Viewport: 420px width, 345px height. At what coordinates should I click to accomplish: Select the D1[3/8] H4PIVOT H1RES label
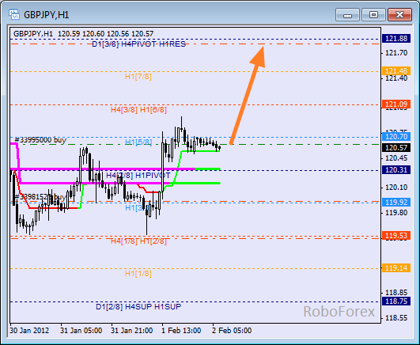(138, 44)
